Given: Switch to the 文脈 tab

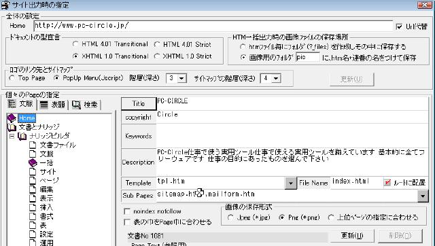Looking at the screenshot, I should pos(21,104).
